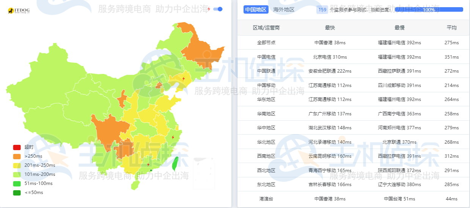Toggle the lightning fast-mode switch

point(218,9)
